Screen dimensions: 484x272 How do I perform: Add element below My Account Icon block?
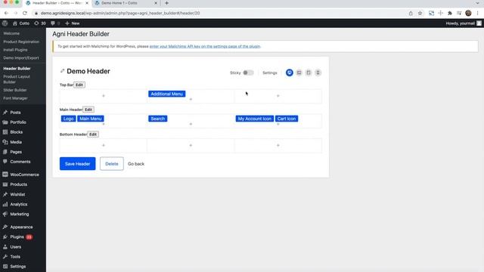coord(278,124)
